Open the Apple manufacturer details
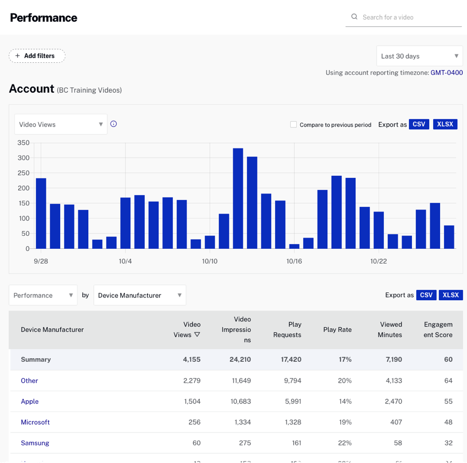The image size is (467, 463). (x=30, y=401)
